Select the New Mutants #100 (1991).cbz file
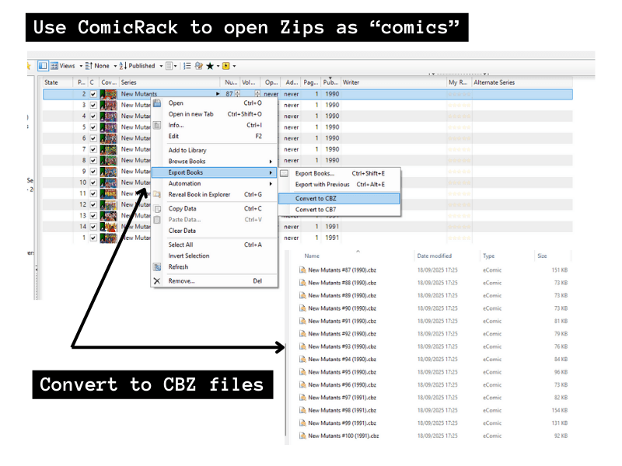The image size is (622, 466). (343, 436)
